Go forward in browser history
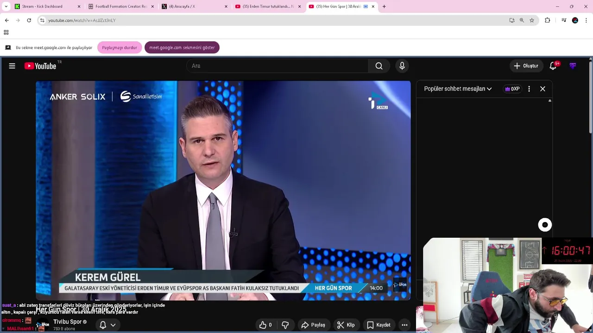The width and height of the screenshot is (593, 333). click(18, 20)
